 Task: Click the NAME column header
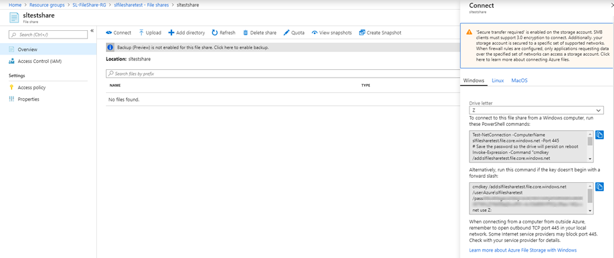(x=115, y=85)
